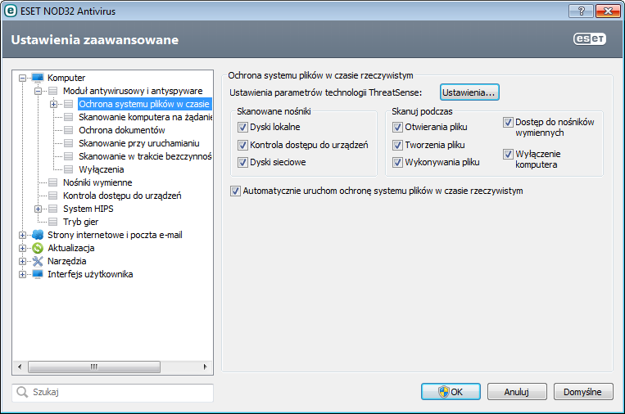Screen dimensions: 625x414
Task: Disable Automatycznie uruchom ochronę systemu plików checkbox
Action: click(x=235, y=191)
